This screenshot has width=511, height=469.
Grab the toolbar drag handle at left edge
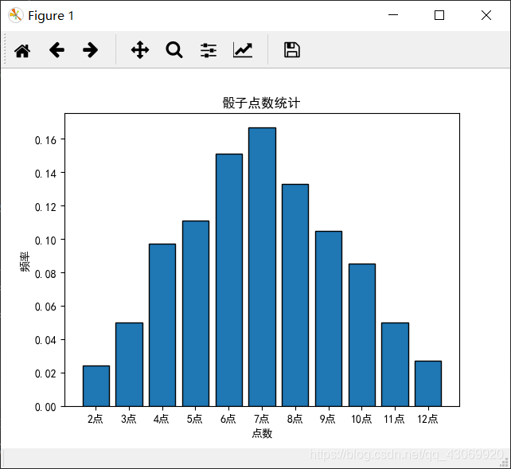click(x=5, y=49)
